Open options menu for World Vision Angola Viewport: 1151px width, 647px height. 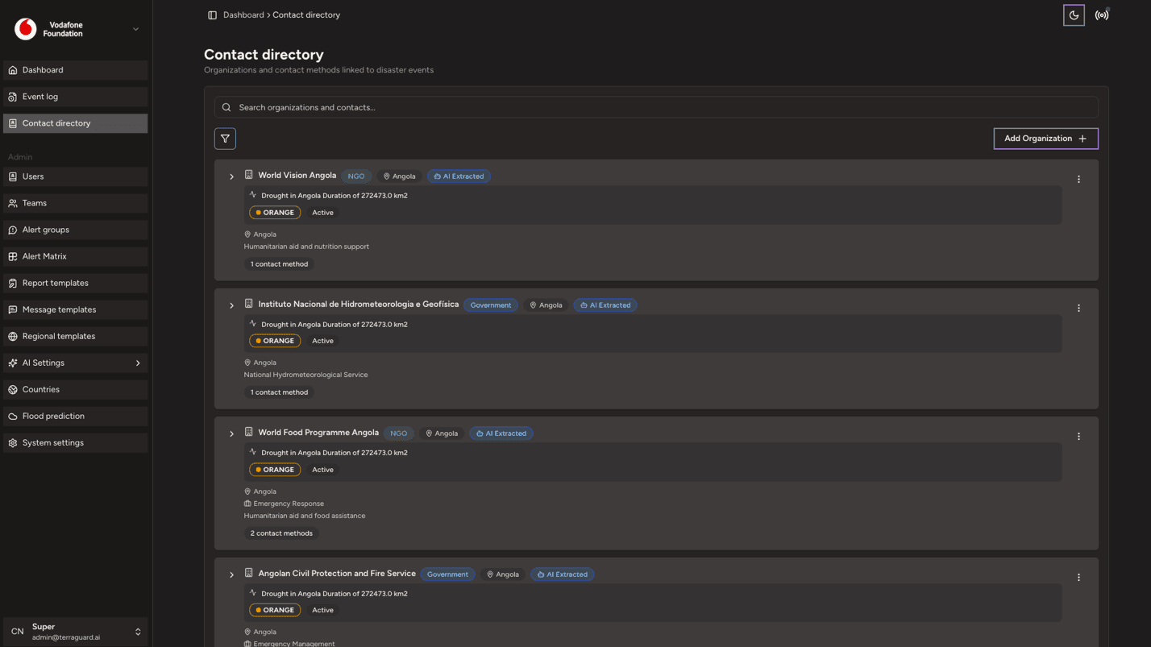coord(1078,179)
